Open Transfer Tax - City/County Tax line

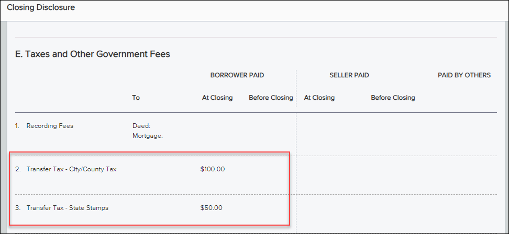click(x=71, y=169)
